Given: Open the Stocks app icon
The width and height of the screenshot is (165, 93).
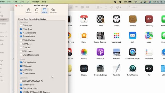Looking at the screenshot, I should (x=84, y=68).
